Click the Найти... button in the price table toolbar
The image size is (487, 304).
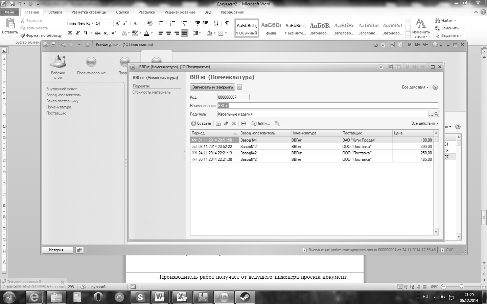pos(260,124)
